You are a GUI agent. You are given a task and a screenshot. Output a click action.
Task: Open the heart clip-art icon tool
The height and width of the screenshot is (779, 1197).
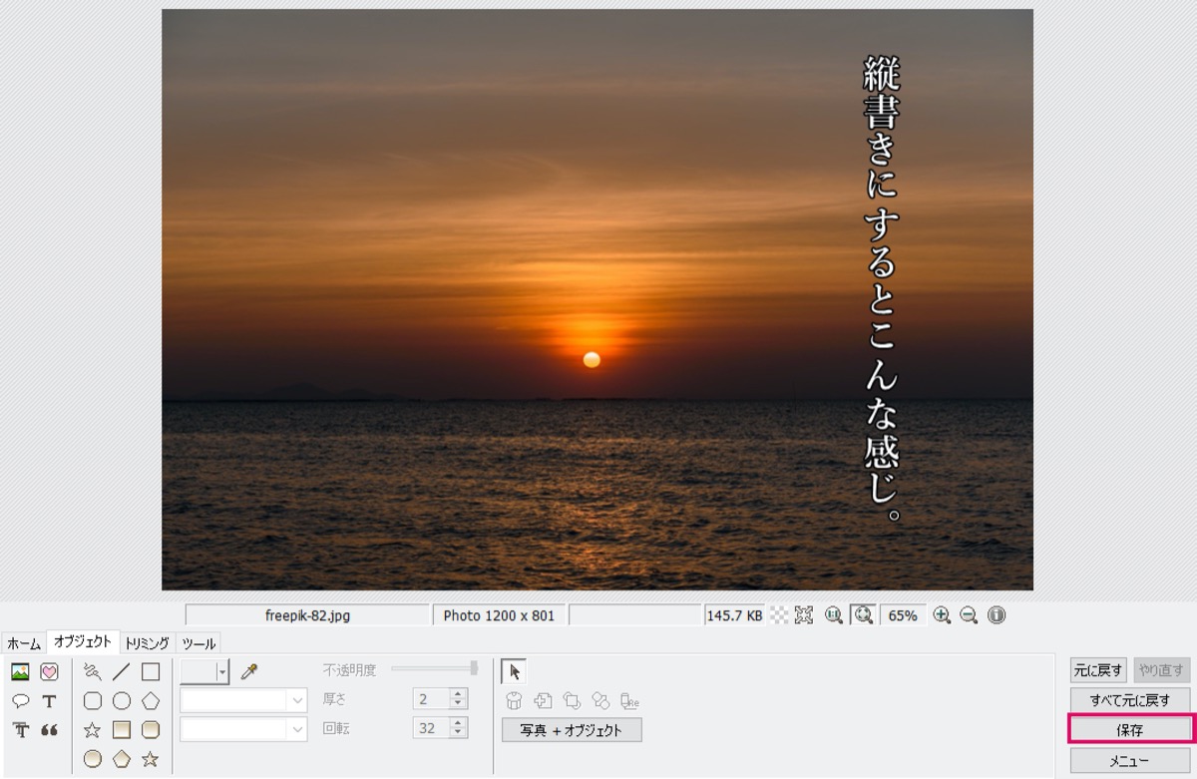[49, 672]
